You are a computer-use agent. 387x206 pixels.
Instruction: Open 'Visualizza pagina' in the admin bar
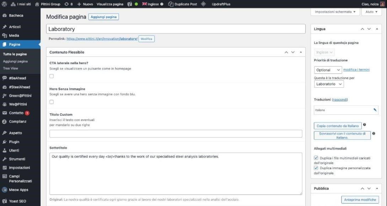click(111, 4)
